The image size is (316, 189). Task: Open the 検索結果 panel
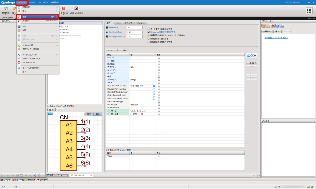(x=31, y=180)
